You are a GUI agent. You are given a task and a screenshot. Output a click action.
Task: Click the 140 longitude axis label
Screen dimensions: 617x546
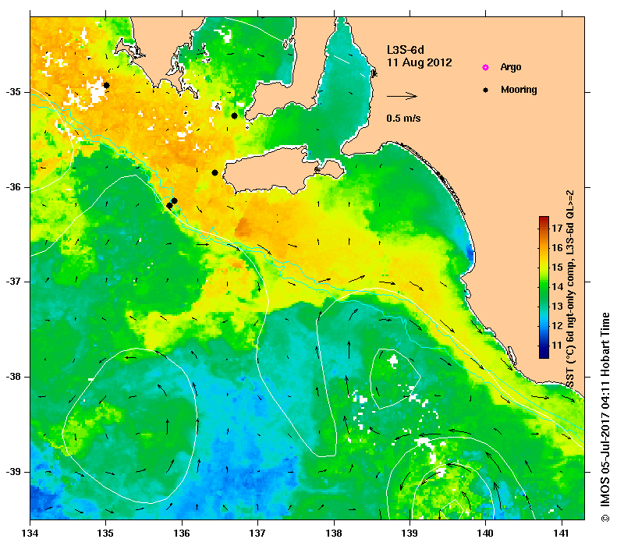486,534
